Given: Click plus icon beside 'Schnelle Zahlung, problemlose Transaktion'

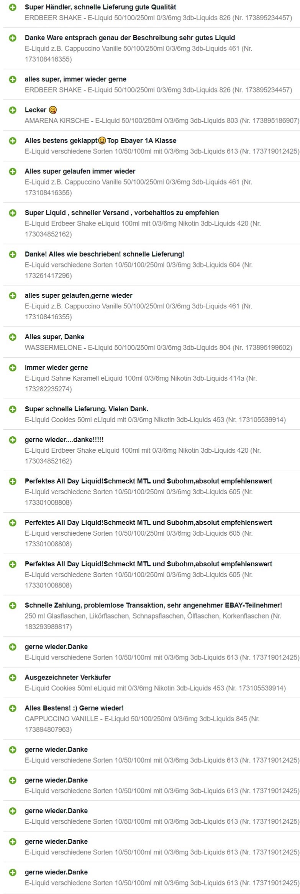Looking at the screenshot, I should (13, 606).
